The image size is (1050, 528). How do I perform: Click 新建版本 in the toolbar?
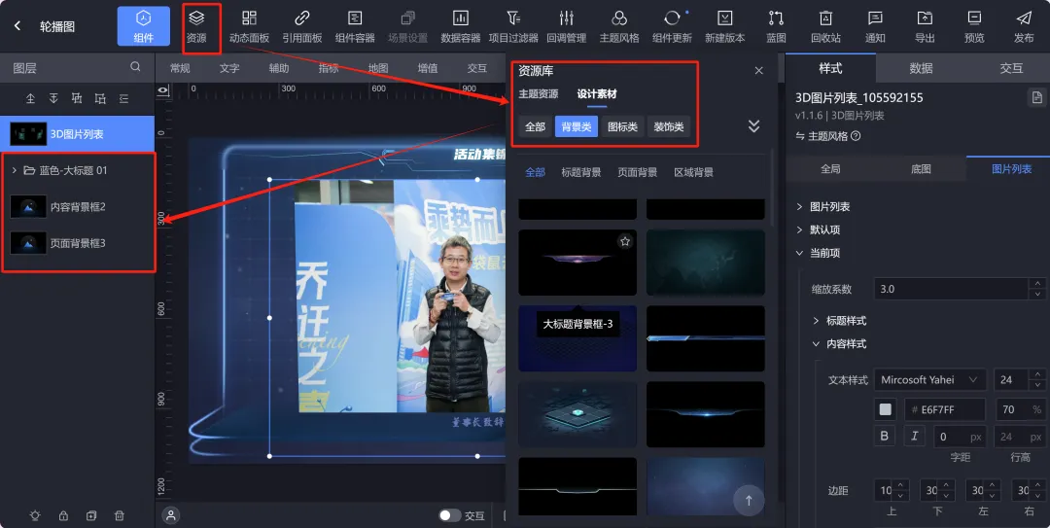(725, 26)
